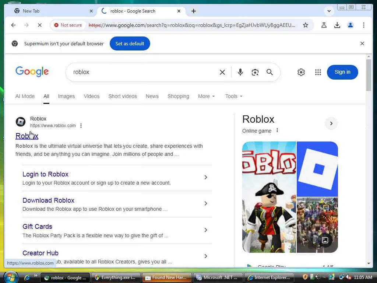377x283 pixels.
Task: Click chevron beside Creator Hub
Action: 205,256
